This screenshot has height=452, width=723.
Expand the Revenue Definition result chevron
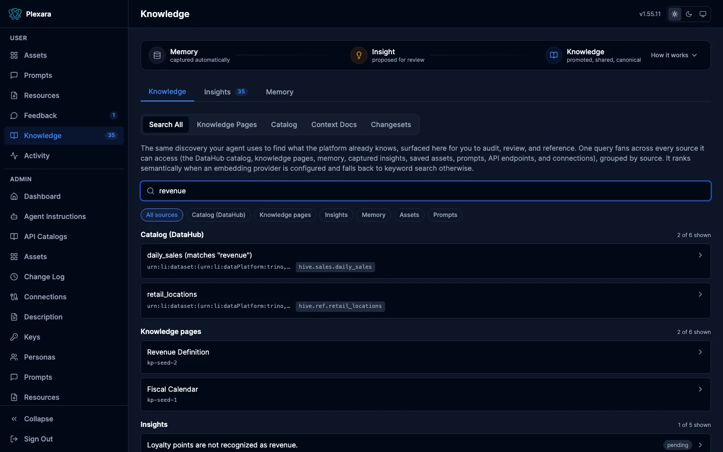[x=700, y=352]
